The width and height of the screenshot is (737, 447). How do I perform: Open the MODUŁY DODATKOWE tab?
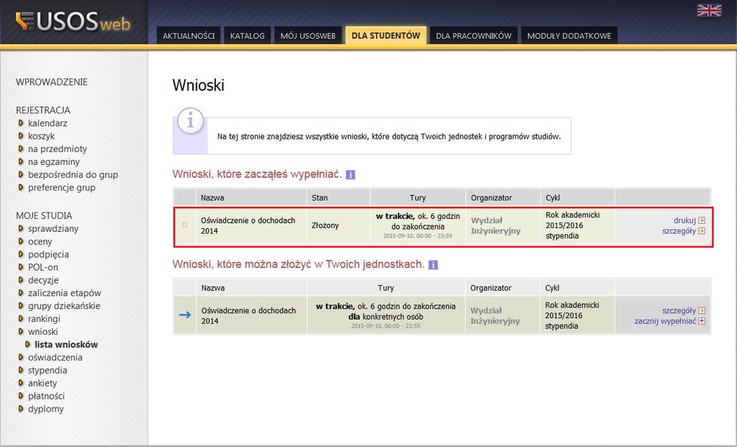pos(569,36)
